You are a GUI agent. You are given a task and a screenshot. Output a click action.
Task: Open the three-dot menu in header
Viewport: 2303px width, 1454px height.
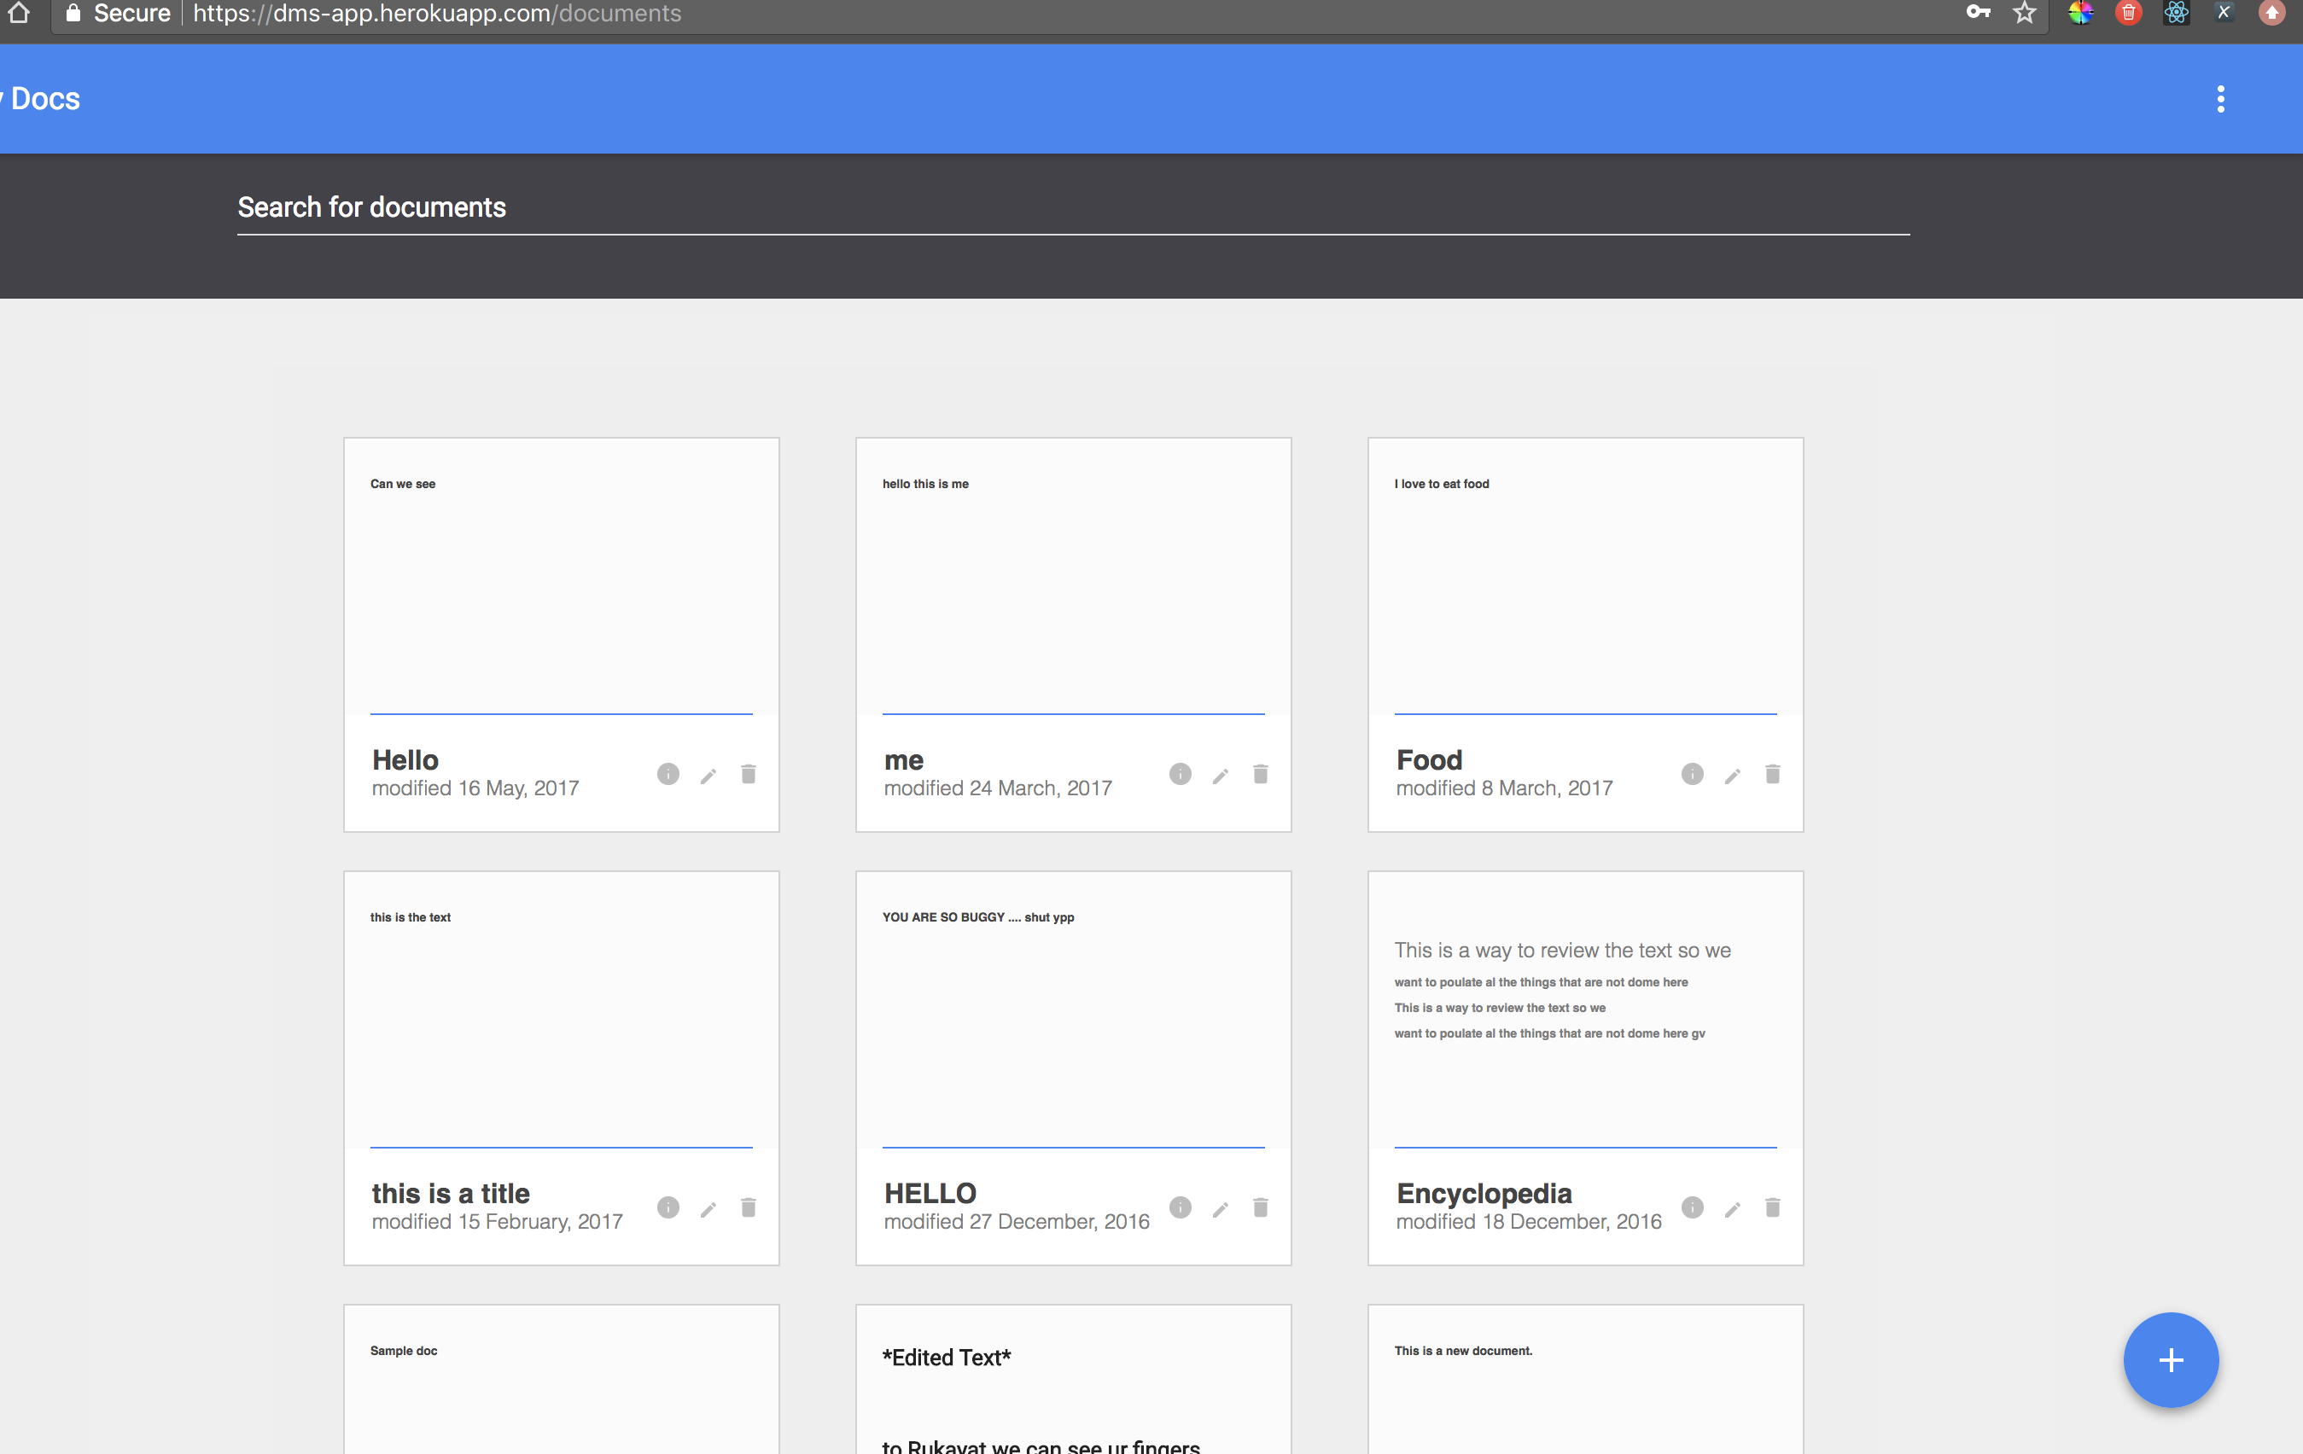(2220, 98)
